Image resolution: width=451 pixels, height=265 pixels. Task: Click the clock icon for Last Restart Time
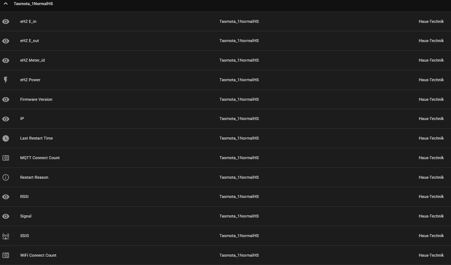click(x=6, y=138)
